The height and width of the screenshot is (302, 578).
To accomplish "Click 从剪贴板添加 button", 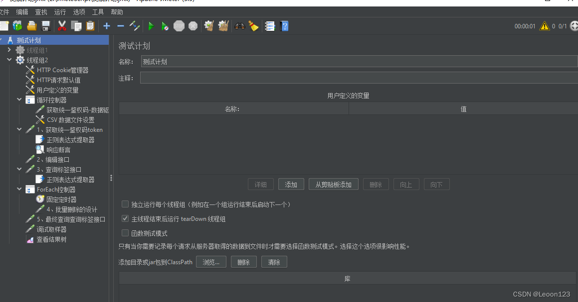I will pyautogui.click(x=333, y=184).
